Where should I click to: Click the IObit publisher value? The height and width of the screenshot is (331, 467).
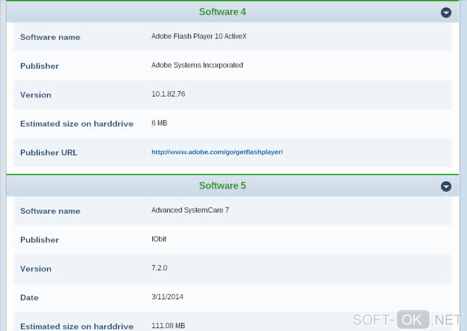point(159,239)
